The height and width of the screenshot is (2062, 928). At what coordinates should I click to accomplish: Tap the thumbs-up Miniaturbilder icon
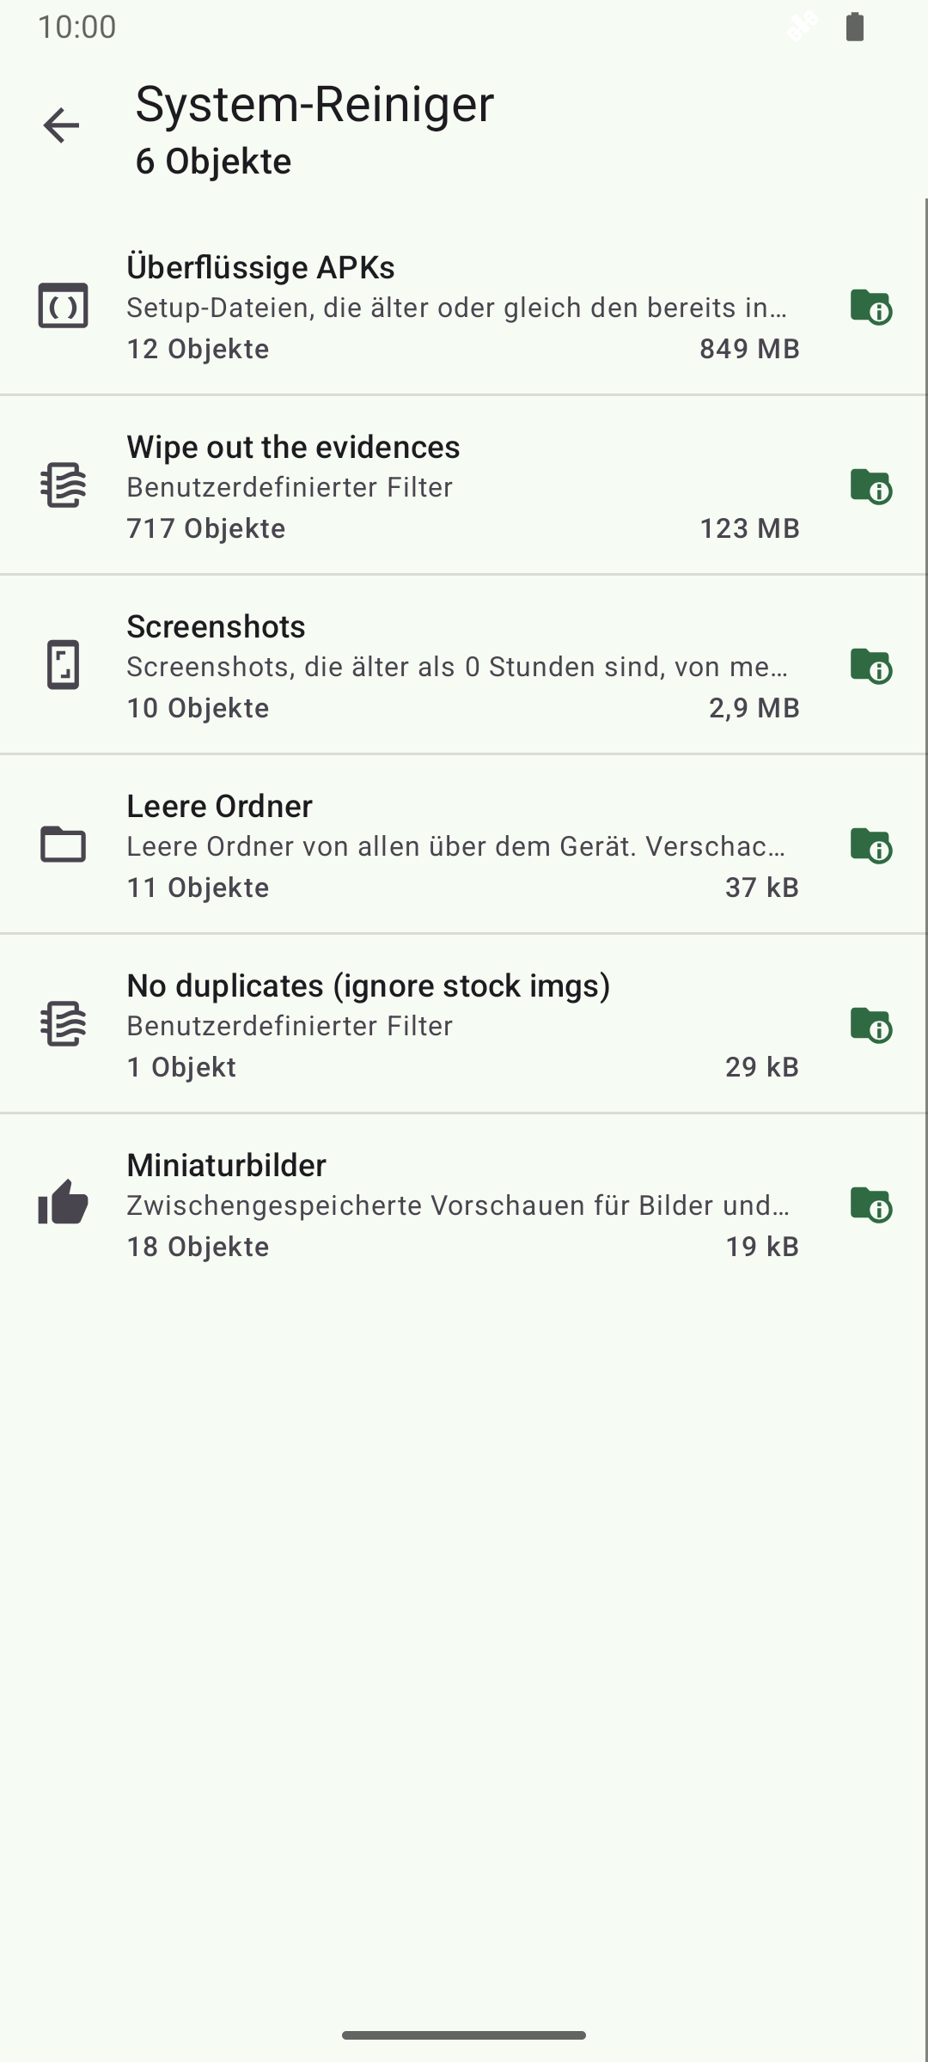63,1203
